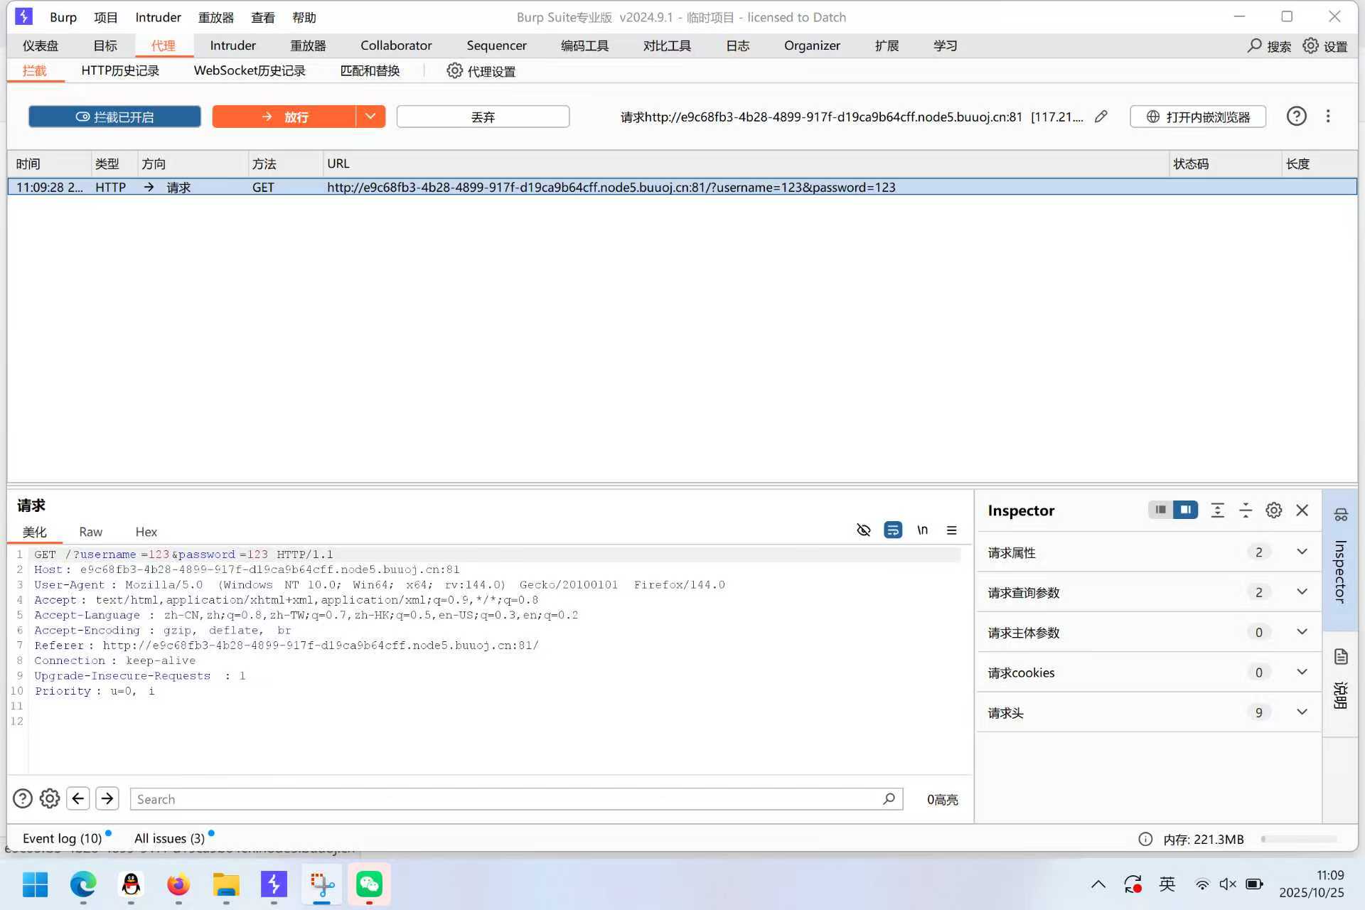The image size is (1365, 910).
Task: Open the three-dot options menu in the intercept toolbar
Action: pyautogui.click(x=1327, y=117)
